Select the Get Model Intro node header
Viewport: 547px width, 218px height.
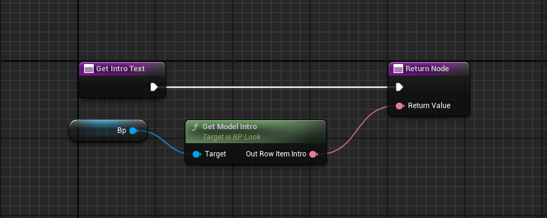tap(256, 132)
